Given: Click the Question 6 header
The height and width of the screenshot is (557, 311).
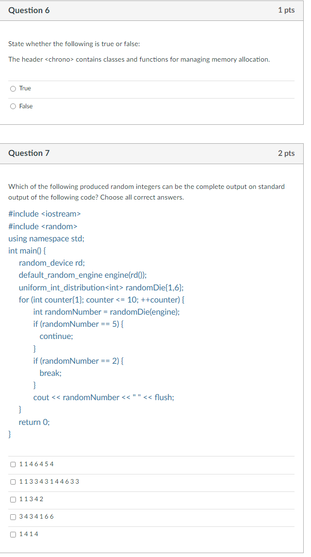Looking at the screenshot, I should (x=29, y=10).
